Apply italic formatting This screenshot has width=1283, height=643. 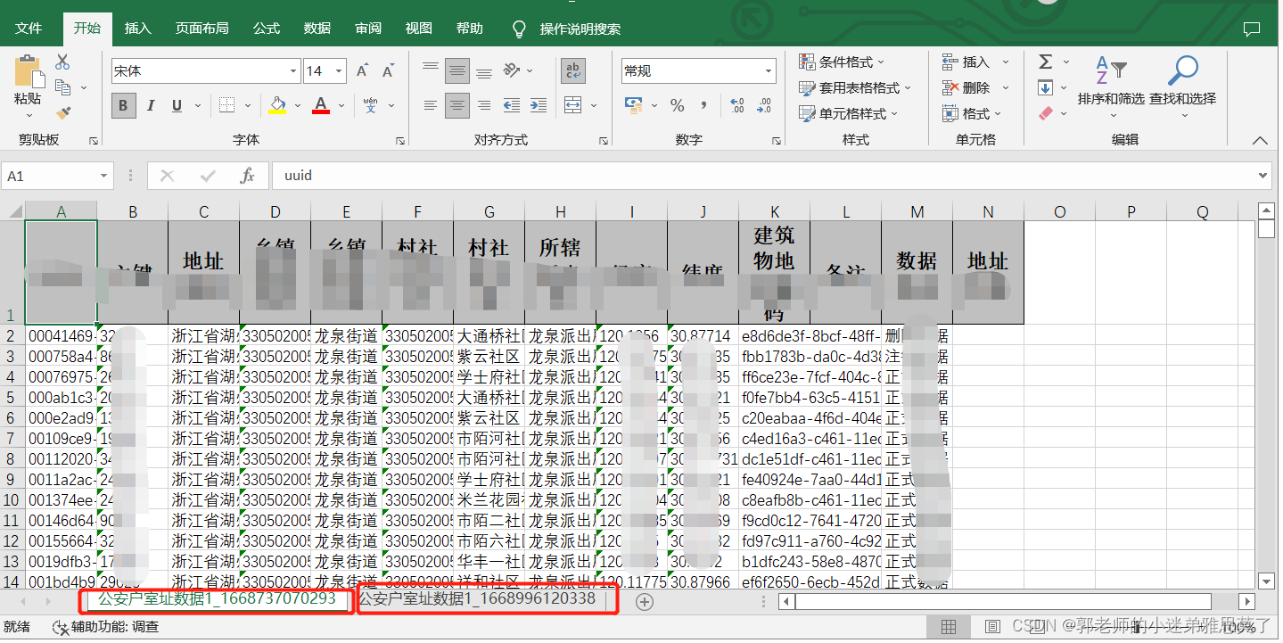151,105
